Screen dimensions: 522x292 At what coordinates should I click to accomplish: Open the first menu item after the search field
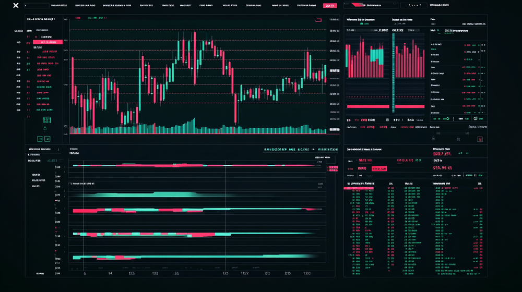(56, 5)
